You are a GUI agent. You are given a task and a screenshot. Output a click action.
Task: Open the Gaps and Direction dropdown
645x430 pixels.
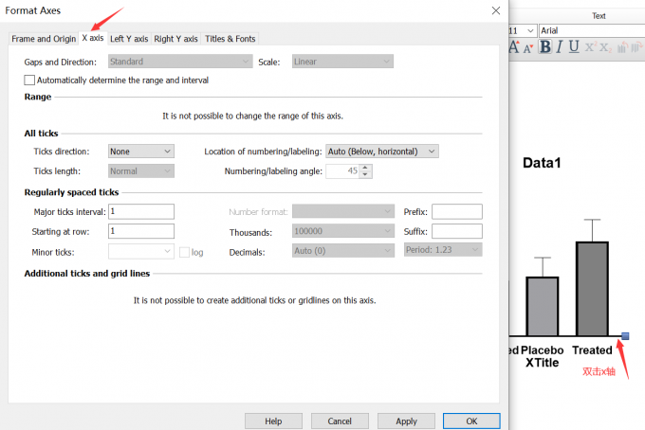point(180,62)
